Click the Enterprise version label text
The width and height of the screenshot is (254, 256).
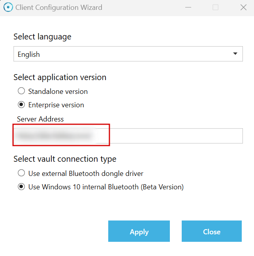tap(56, 105)
